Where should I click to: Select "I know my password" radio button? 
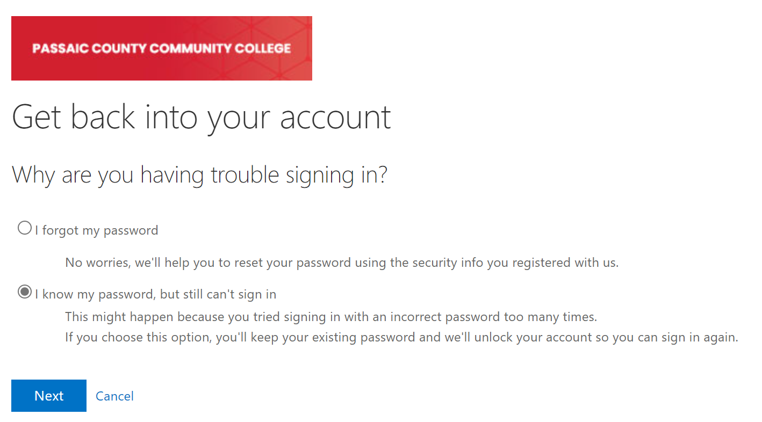(25, 292)
